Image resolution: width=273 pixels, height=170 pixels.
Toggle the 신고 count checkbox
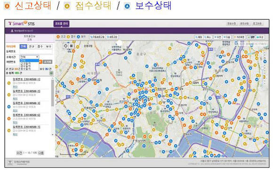(7, 69)
